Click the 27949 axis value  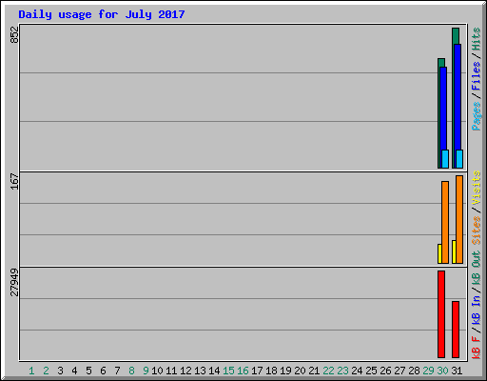coord(14,282)
